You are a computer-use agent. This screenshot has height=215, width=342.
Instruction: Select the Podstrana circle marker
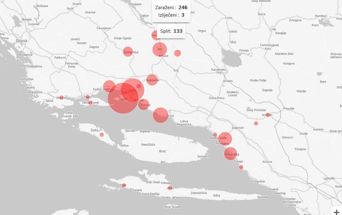(144, 105)
